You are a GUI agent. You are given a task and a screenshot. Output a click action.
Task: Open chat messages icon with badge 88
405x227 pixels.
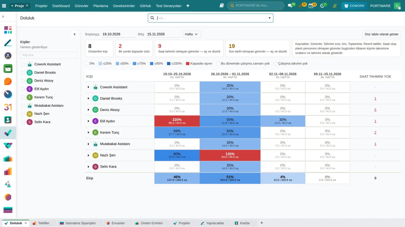(x=290, y=6)
